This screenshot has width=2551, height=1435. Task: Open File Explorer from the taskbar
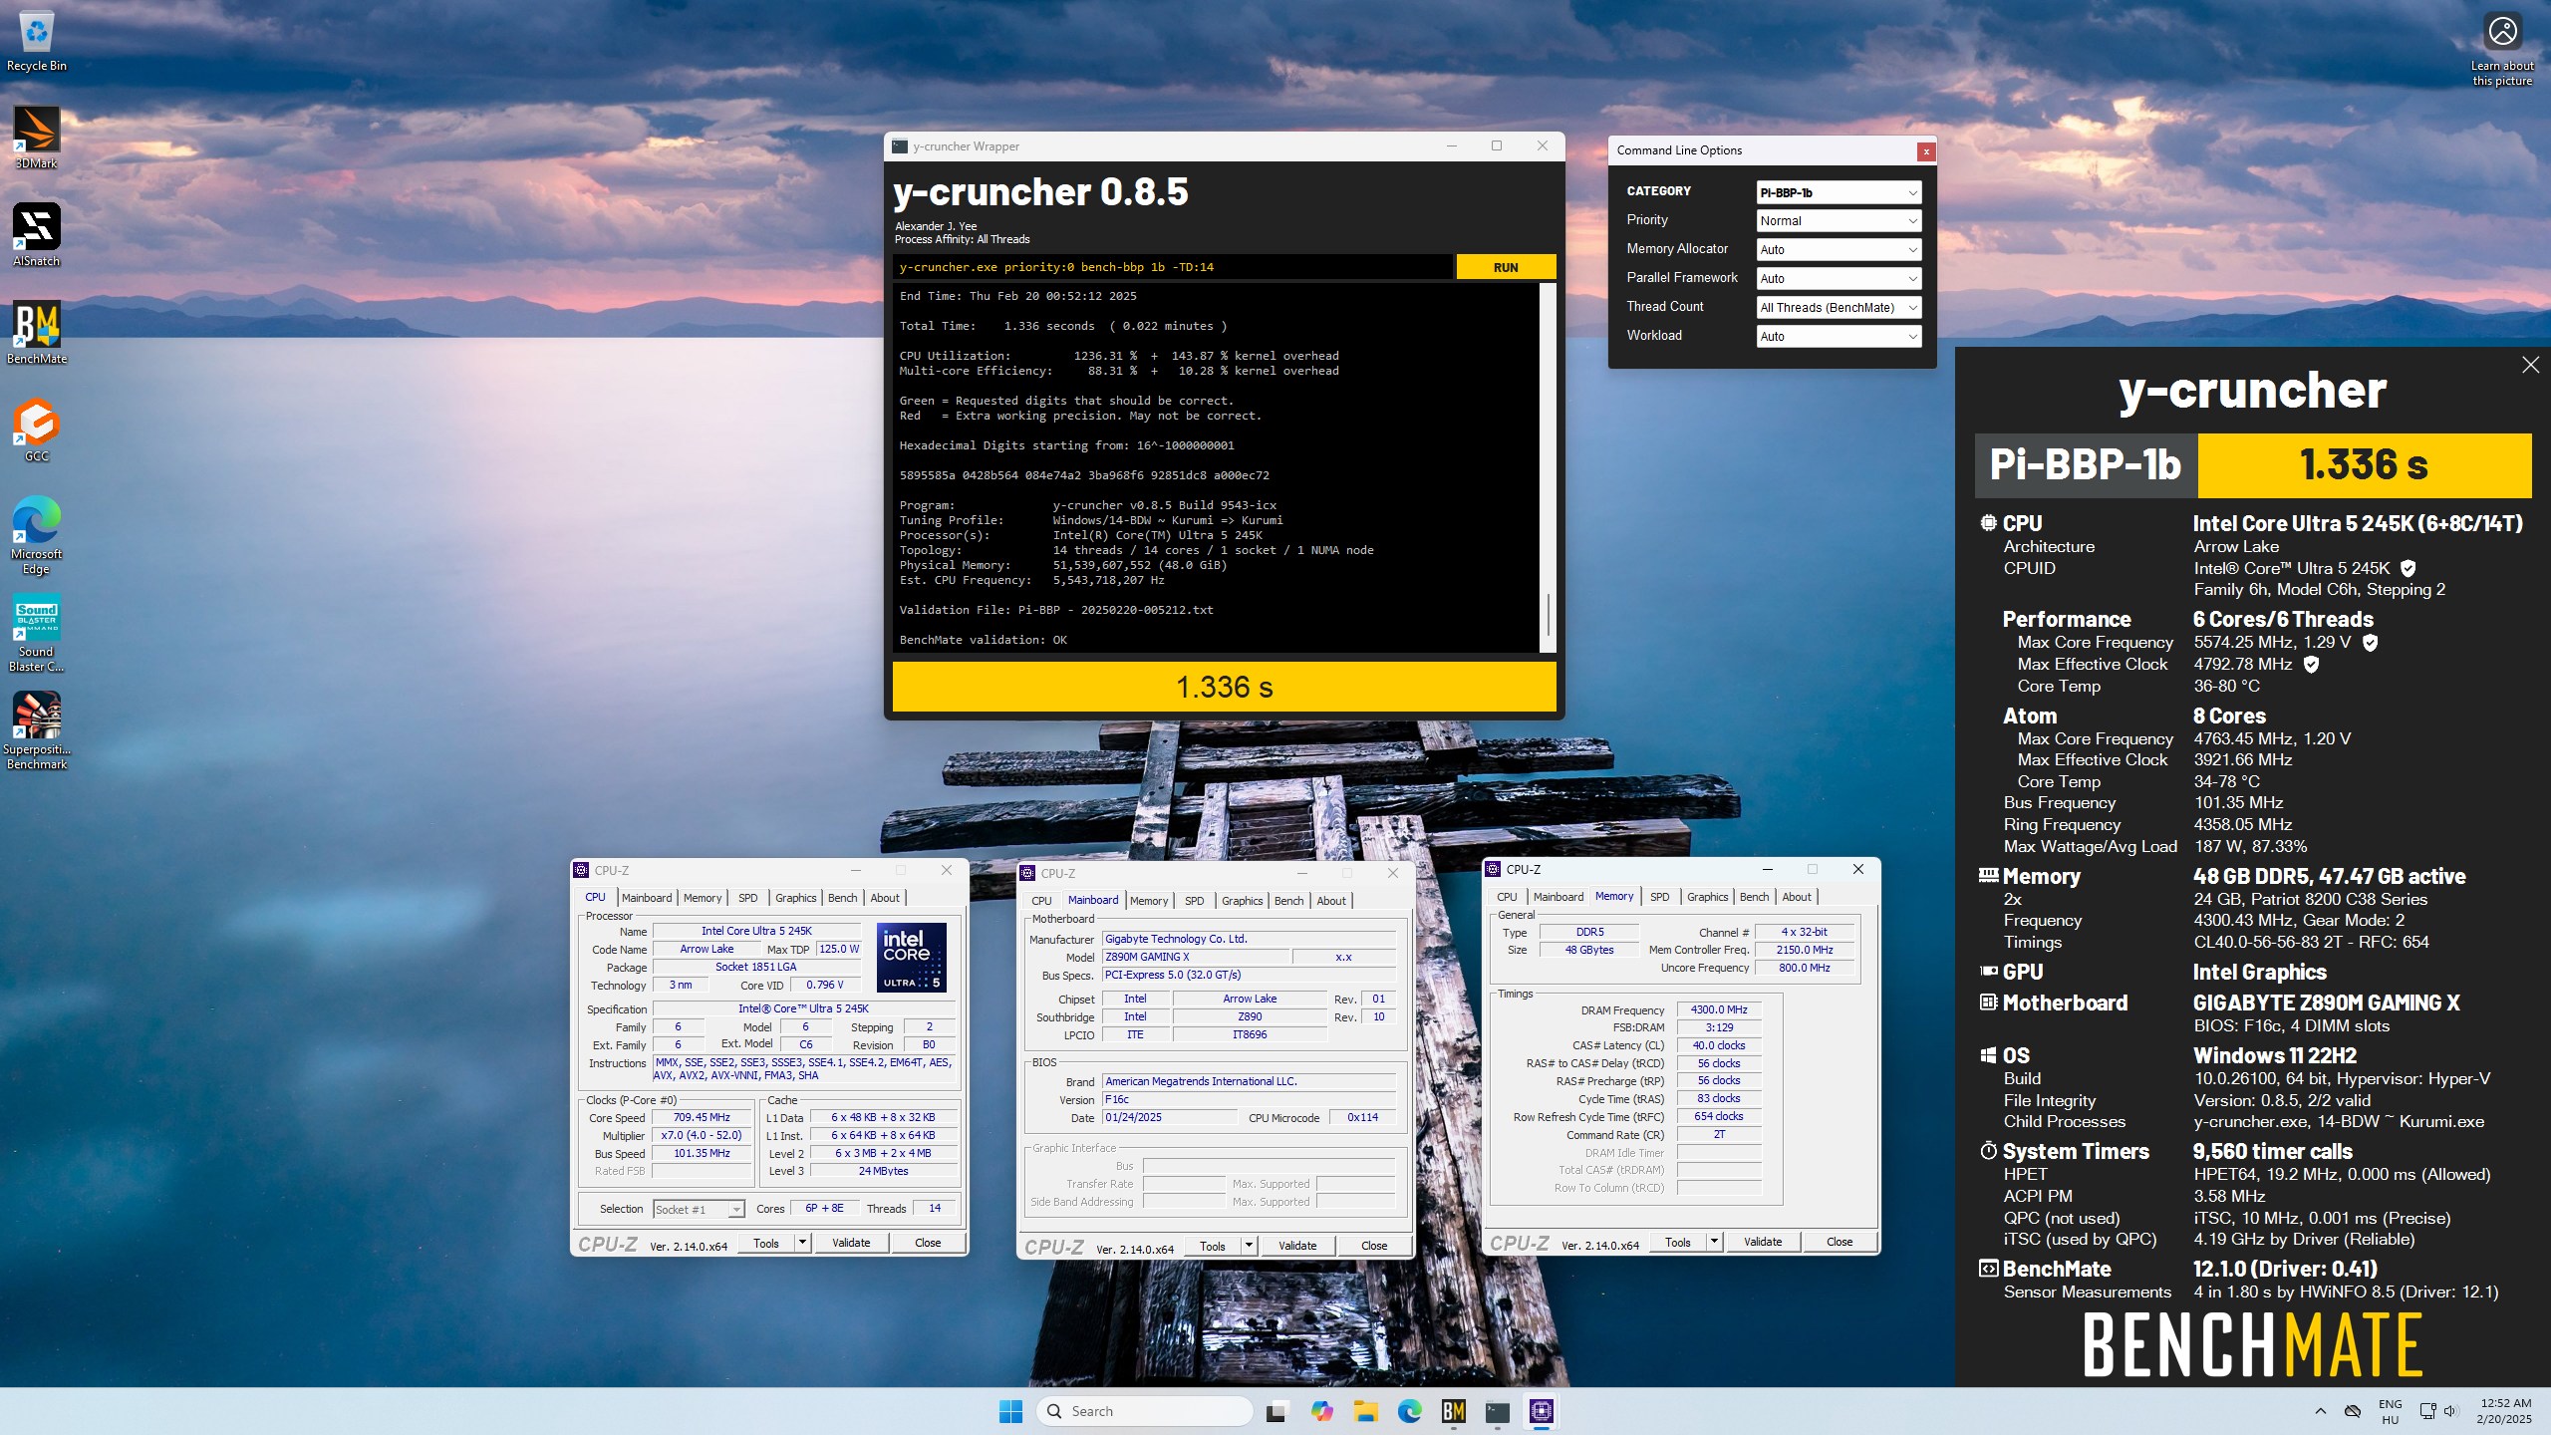pyautogui.click(x=1365, y=1411)
